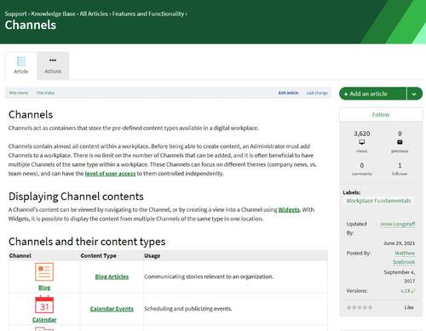The height and width of the screenshot is (331, 426).
Task: Open the Blog Articles link
Action: [112, 277]
